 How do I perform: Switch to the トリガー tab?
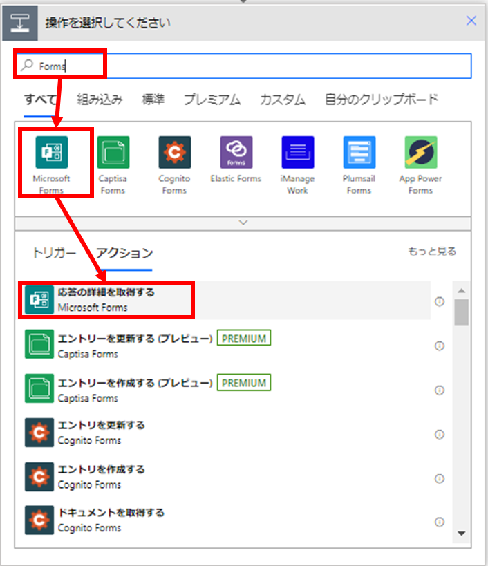pos(54,253)
